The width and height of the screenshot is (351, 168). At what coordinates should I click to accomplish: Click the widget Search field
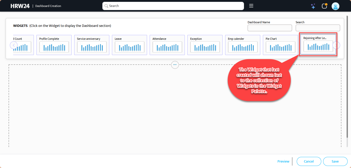pos(318,28)
